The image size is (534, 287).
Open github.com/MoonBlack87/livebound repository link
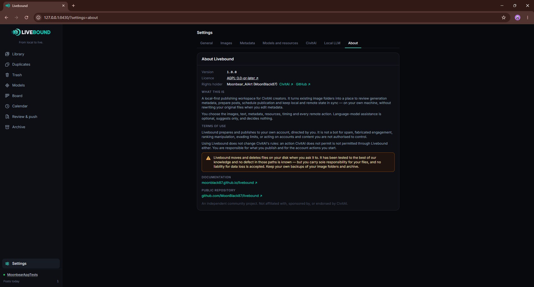click(x=232, y=196)
